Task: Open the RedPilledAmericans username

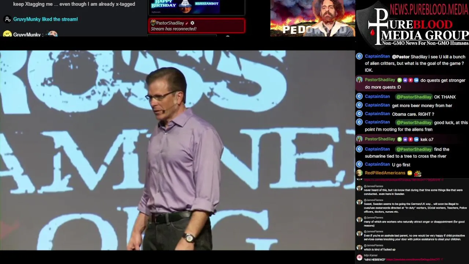Action: coord(385,173)
